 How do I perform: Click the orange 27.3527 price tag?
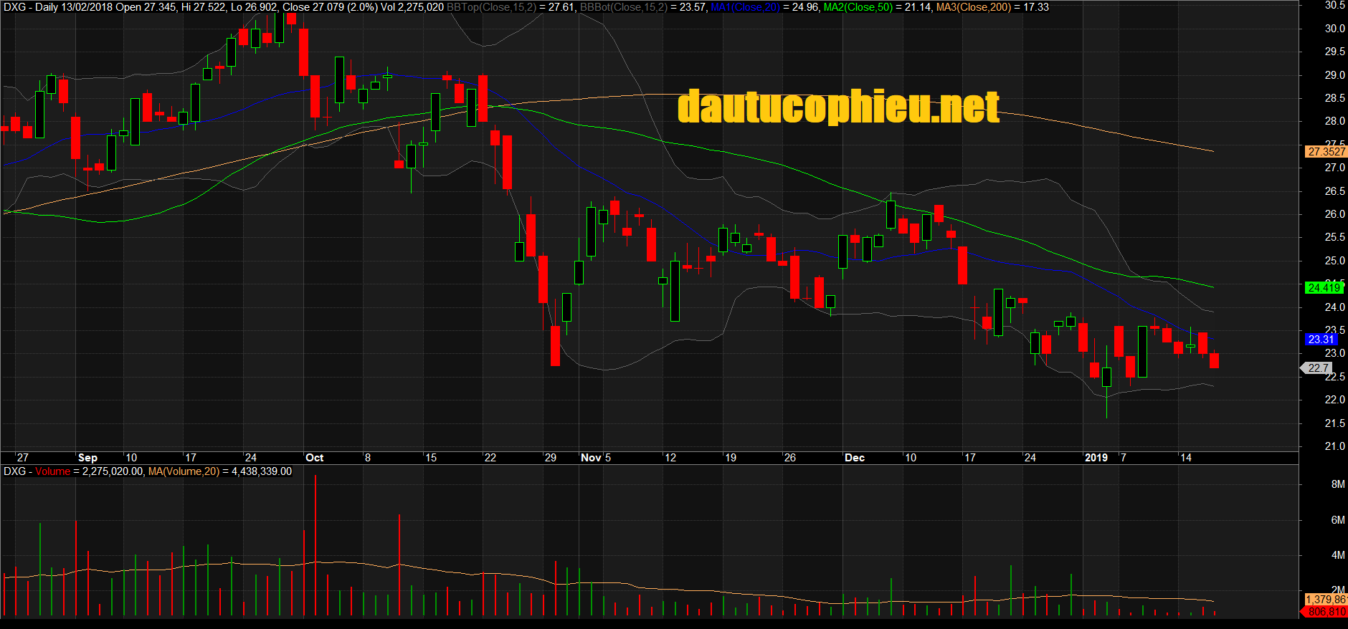pyautogui.click(x=1326, y=152)
